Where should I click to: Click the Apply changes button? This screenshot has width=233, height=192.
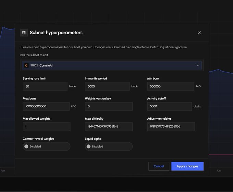(x=187, y=166)
